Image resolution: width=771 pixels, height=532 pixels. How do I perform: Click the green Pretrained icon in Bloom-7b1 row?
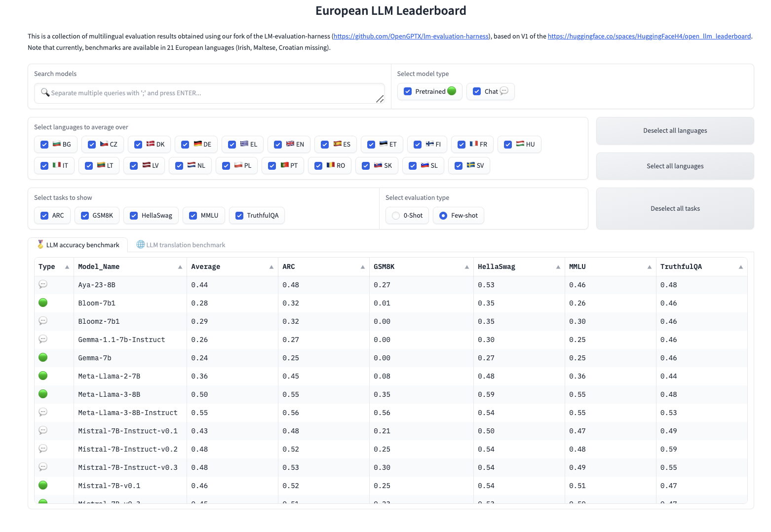pos(43,303)
